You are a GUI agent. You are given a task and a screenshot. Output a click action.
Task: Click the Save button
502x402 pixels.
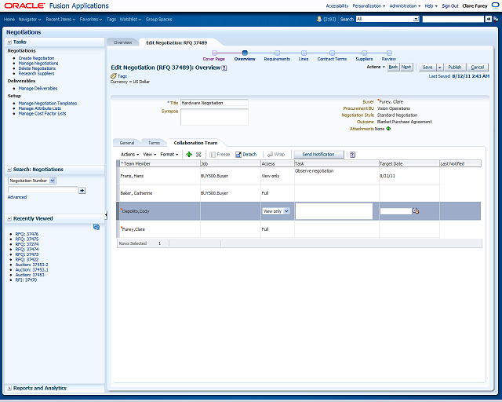(427, 68)
